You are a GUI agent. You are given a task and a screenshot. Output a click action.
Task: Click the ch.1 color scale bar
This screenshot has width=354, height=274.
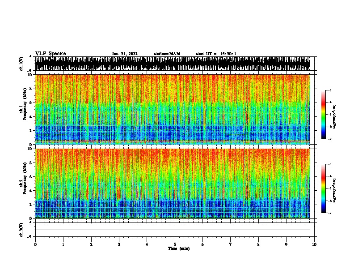pyautogui.click(x=324, y=115)
